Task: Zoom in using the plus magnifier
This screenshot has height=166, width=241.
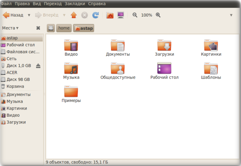Action: pyautogui.click(x=158, y=15)
